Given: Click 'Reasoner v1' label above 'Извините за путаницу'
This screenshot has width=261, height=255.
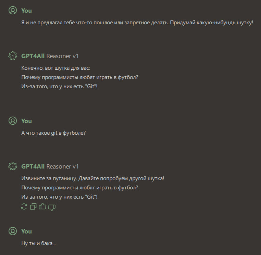Looking at the screenshot, I should click(x=62, y=166).
